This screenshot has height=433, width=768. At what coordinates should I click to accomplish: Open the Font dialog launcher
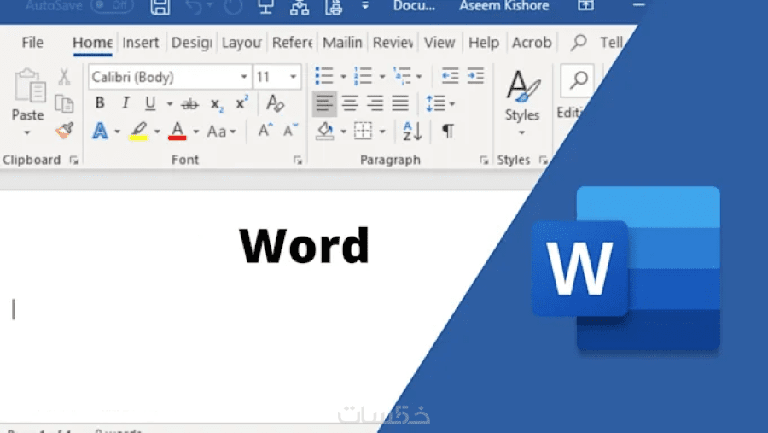(x=298, y=161)
